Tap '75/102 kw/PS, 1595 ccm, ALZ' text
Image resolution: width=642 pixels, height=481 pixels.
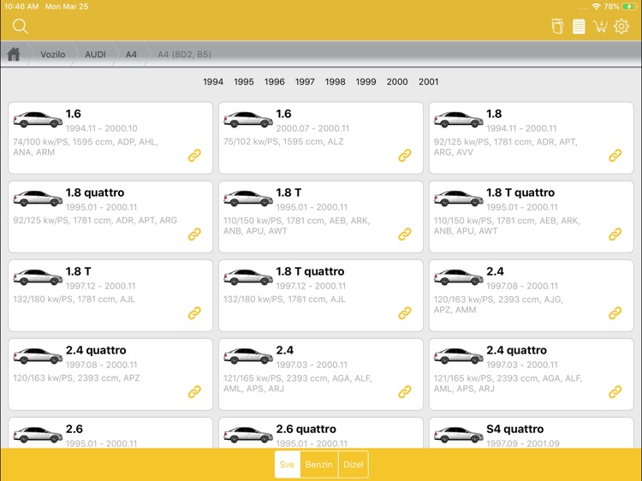[283, 141]
